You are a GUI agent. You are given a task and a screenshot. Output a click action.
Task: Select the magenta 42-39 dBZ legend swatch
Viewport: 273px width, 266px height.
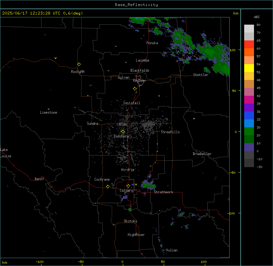click(x=249, y=100)
